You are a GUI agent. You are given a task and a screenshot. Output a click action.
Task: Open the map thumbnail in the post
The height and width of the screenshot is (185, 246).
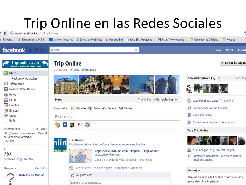coord(80,156)
